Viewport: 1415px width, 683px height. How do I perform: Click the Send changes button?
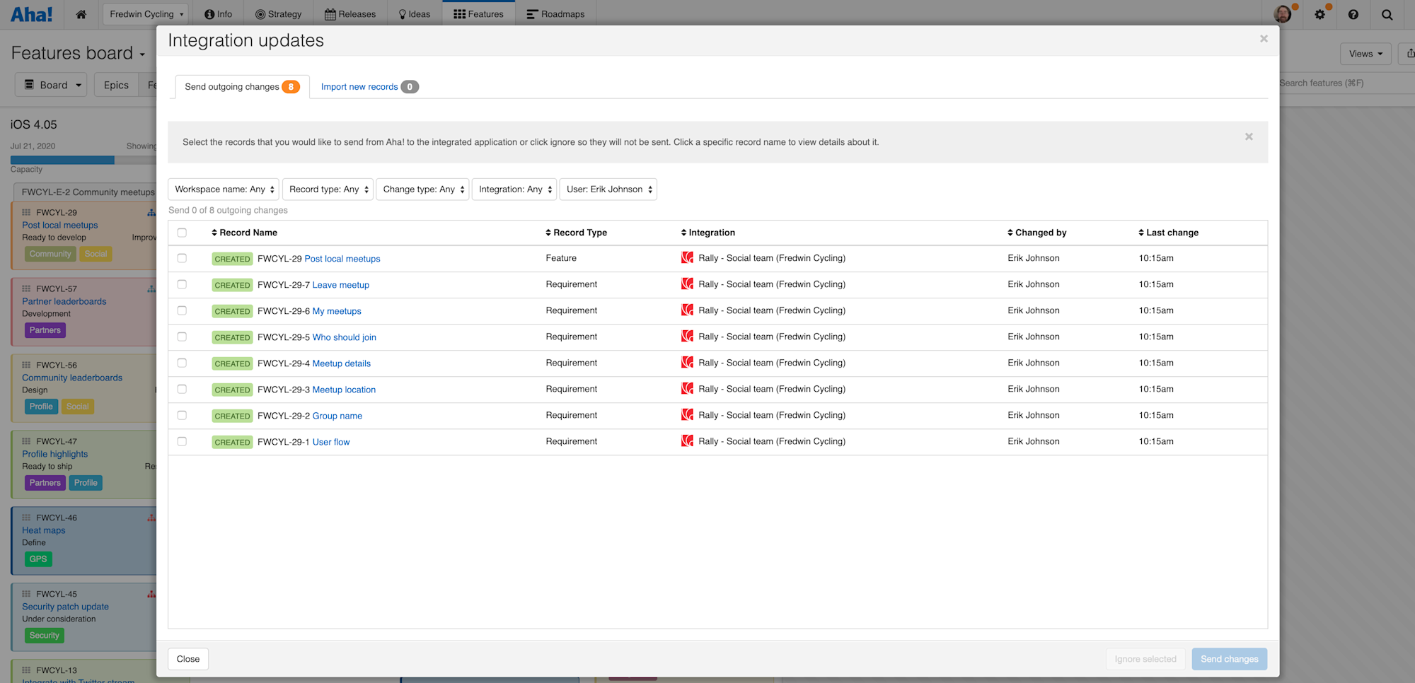point(1229,658)
